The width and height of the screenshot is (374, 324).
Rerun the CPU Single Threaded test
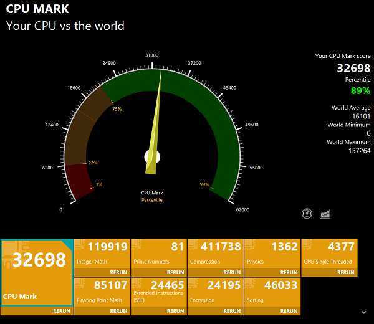(345, 272)
